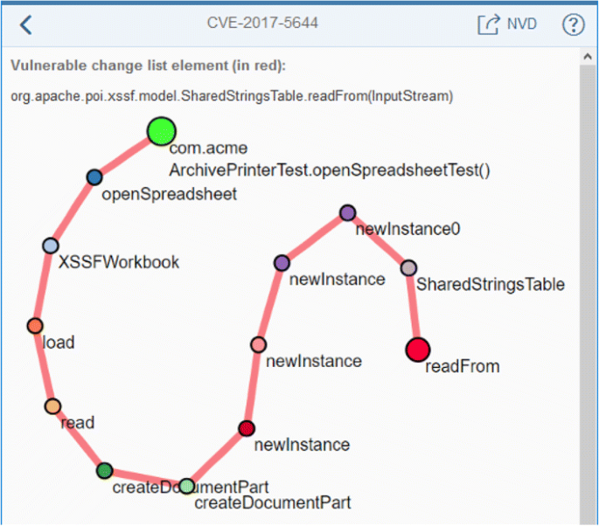The height and width of the screenshot is (526, 599).
Task: Open the NVD share link
Action: [x=488, y=24]
